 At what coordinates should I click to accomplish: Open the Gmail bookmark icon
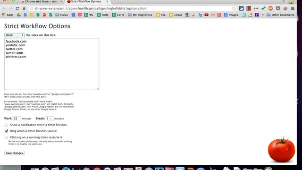point(213,15)
